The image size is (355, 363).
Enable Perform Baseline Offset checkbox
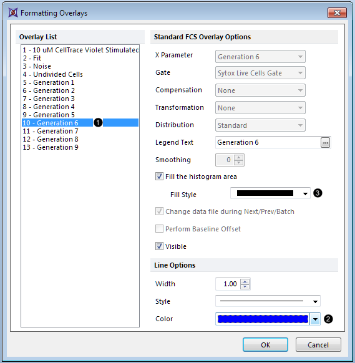click(159, 229)
